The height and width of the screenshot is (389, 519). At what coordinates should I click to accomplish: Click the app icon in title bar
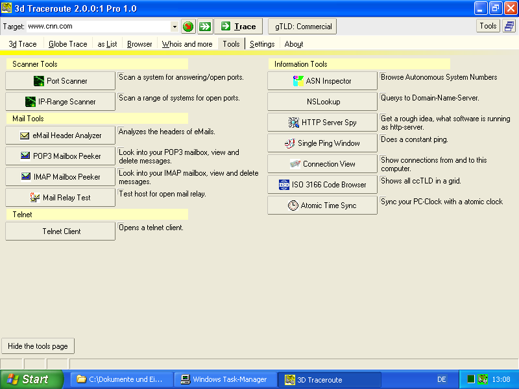[6, 8]
